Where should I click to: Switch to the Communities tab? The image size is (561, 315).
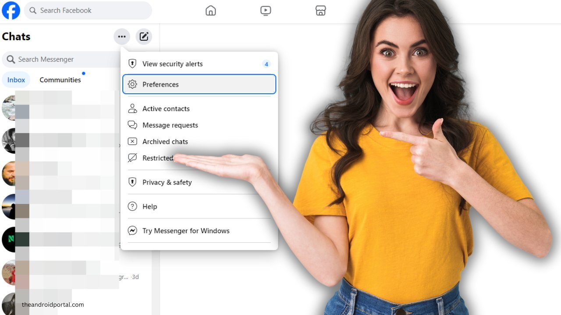60,80
